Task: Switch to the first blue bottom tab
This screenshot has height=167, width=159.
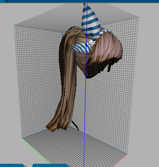Action: tap(12, 165)
